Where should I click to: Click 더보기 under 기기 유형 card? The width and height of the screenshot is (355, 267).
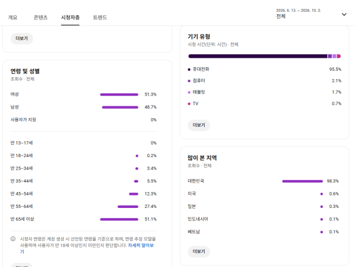(199, 125)
